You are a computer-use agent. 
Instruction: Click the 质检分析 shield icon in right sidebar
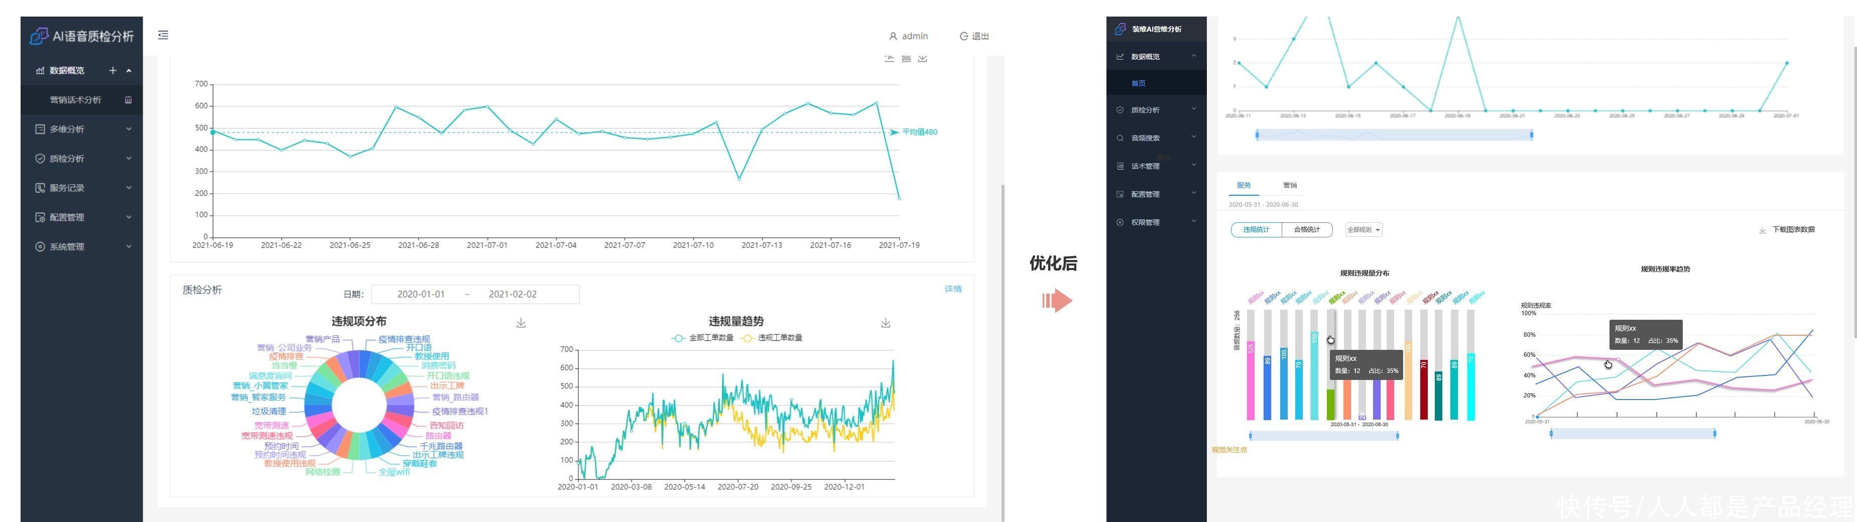click(x=1120, y=109)
